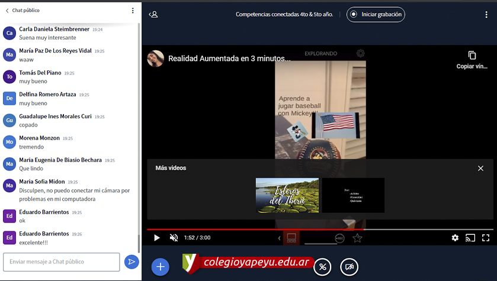Image resolution: width=497 pixels, height=281 pixels.
Task: Enter fullscreen video mode
Action: pos(486,238)
